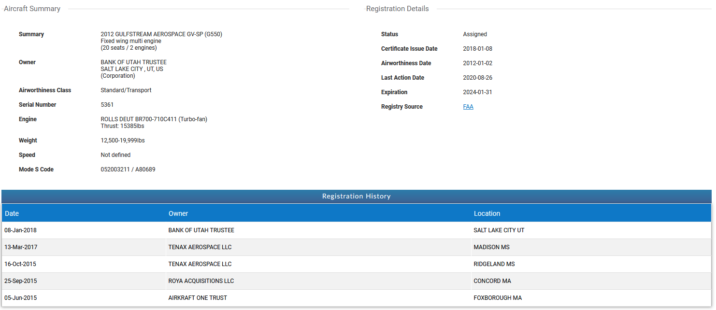Open the FAA registry source link
This screenshot has height=310, width=716.
tap(468, 107)
